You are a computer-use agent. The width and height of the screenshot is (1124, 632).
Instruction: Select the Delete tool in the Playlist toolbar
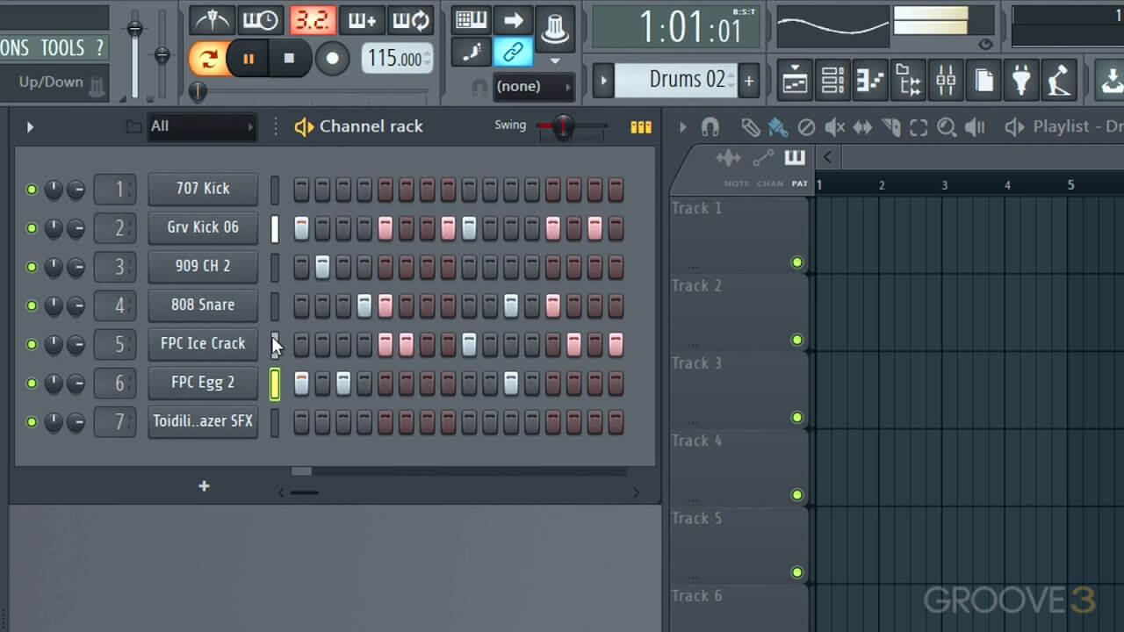pos(808,127)
